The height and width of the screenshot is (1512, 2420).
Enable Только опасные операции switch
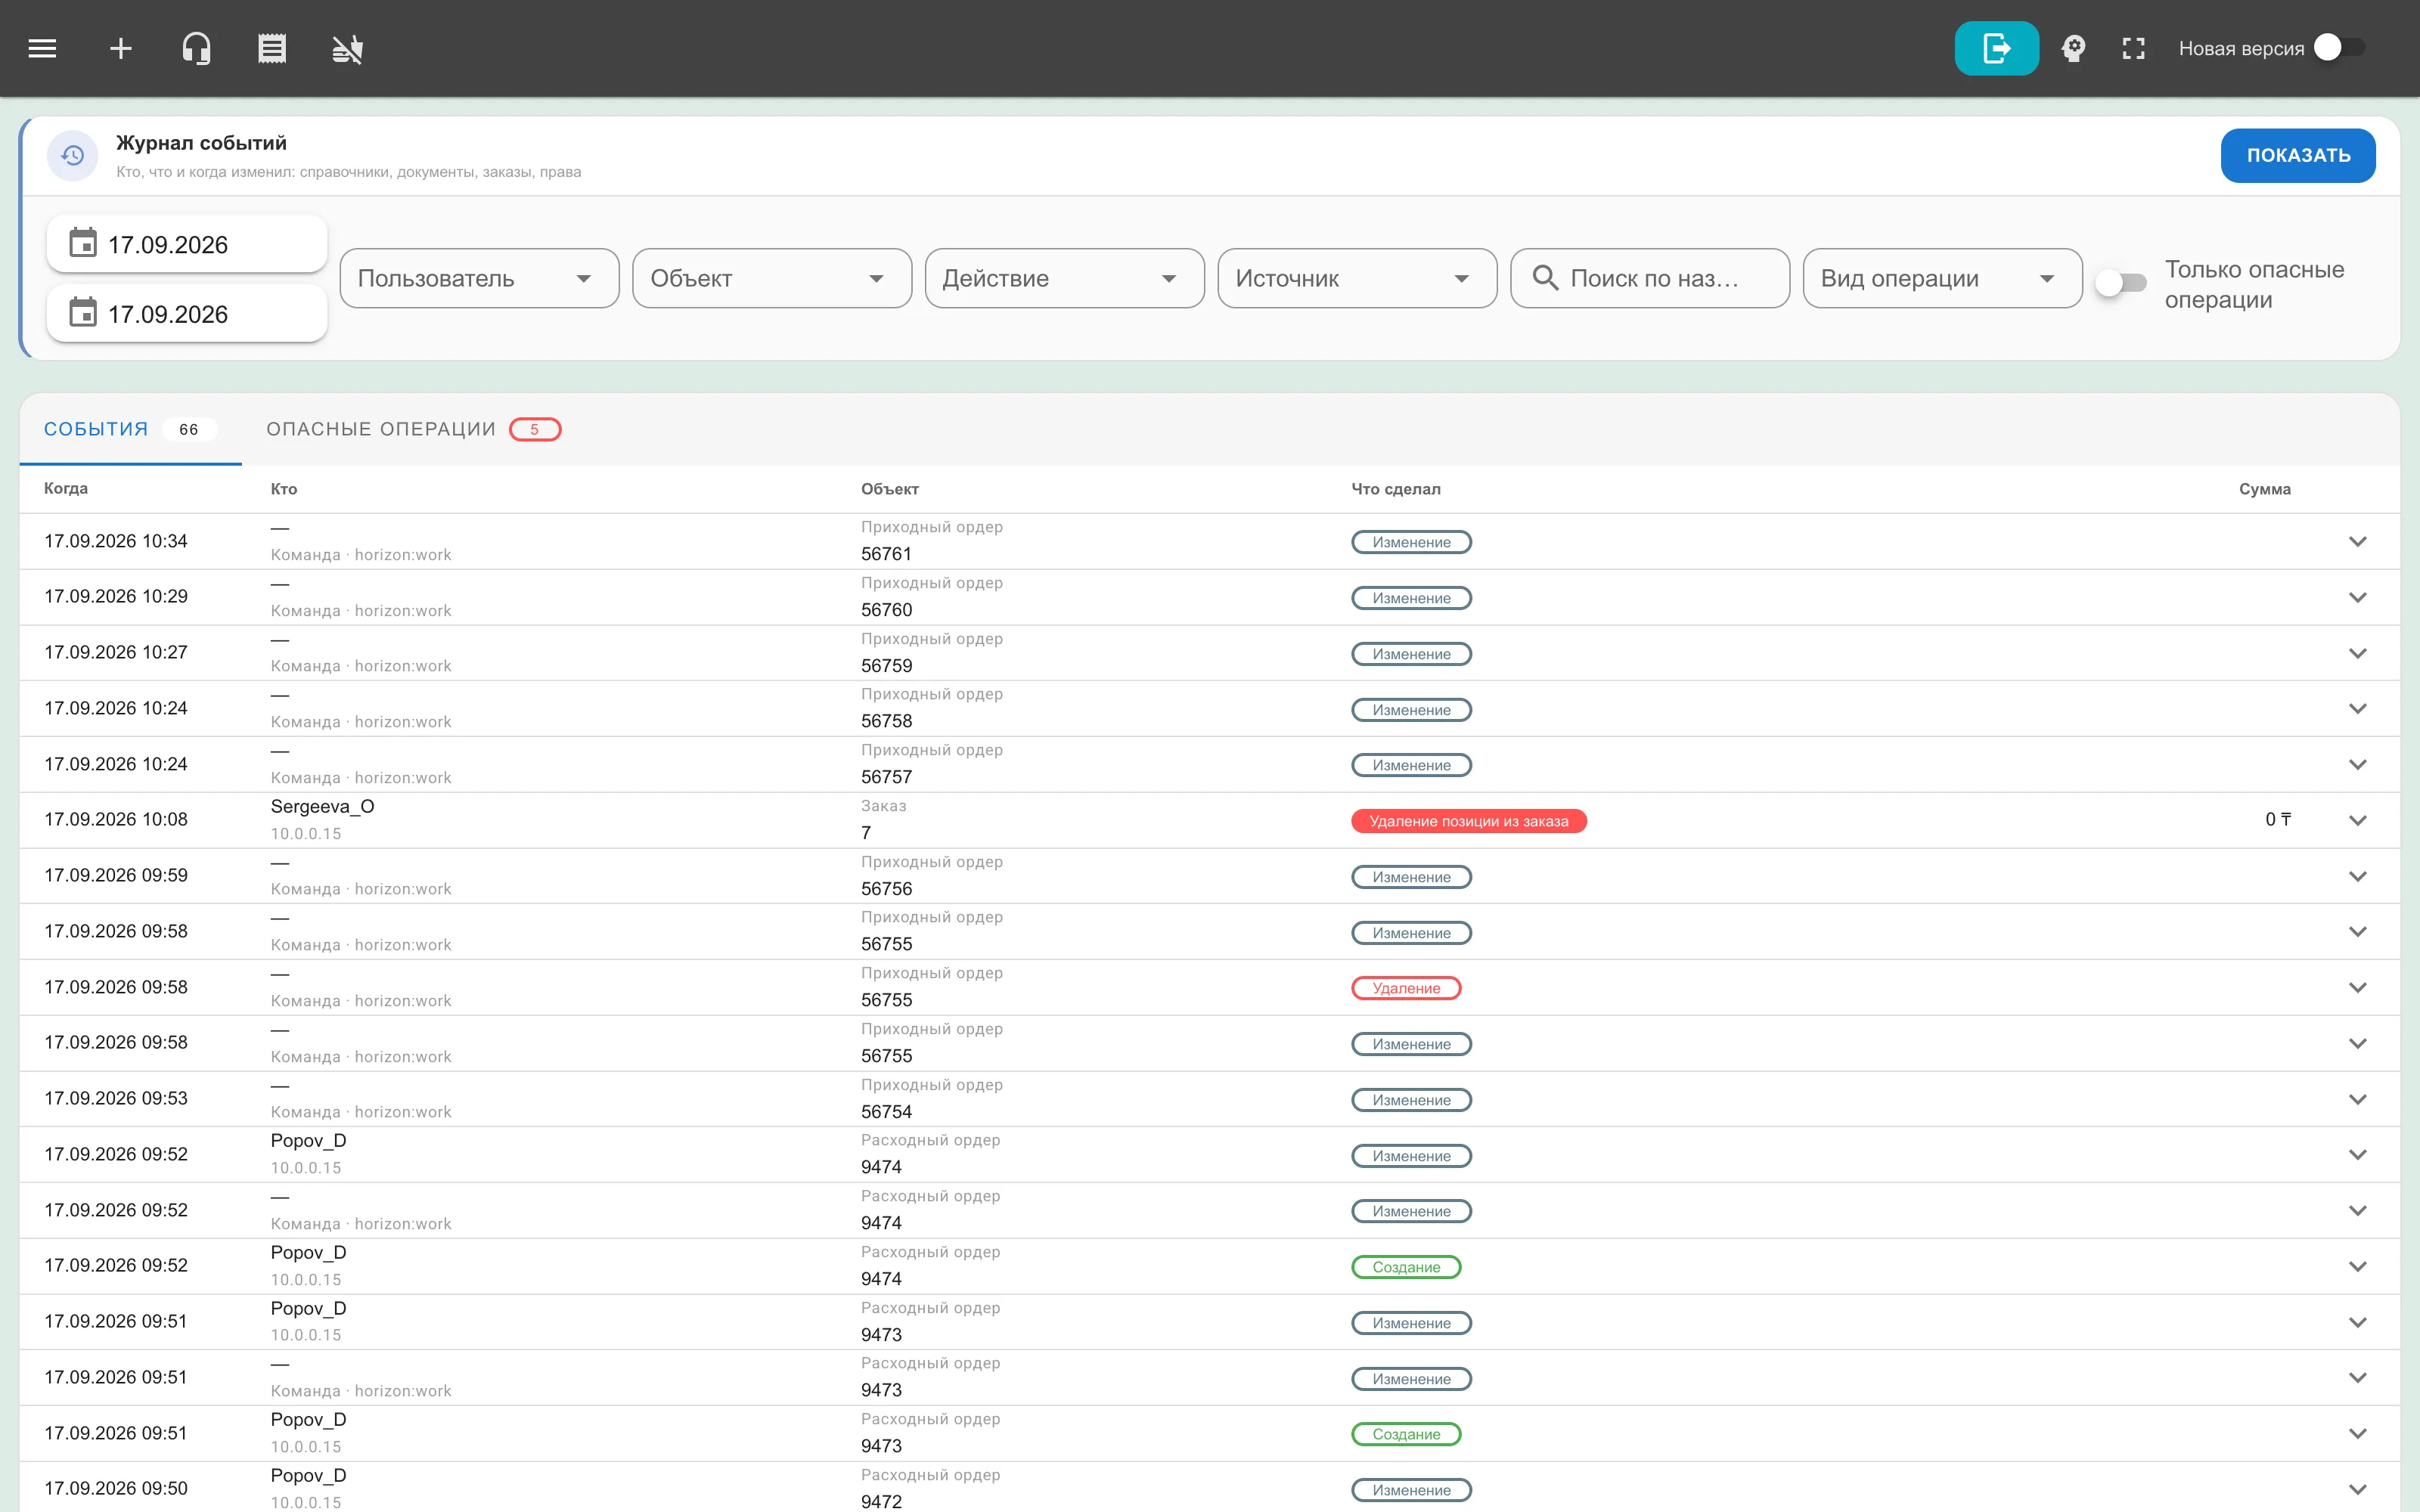2121,283
